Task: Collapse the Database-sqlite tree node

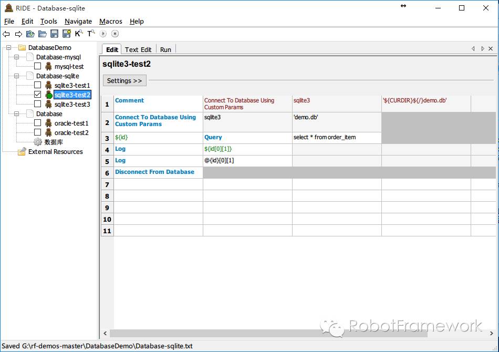Action: tap(17, 76)
